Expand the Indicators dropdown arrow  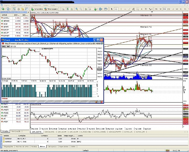point(97,9)
